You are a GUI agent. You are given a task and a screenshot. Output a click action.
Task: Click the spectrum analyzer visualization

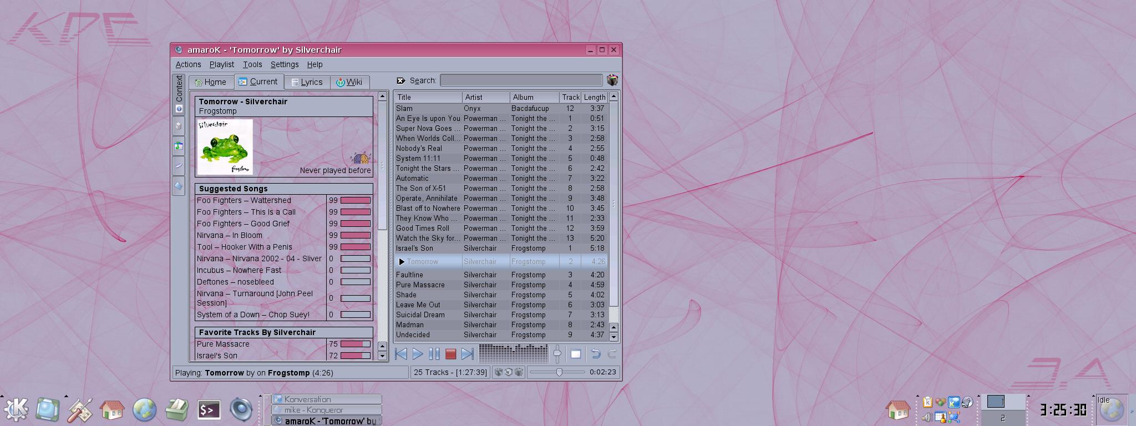click(x=513, y=354)
